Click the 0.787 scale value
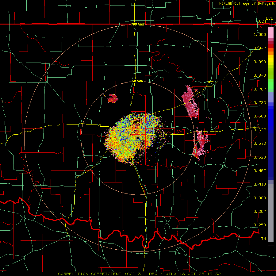Screen dimensions: 276x276 (260, 89)
